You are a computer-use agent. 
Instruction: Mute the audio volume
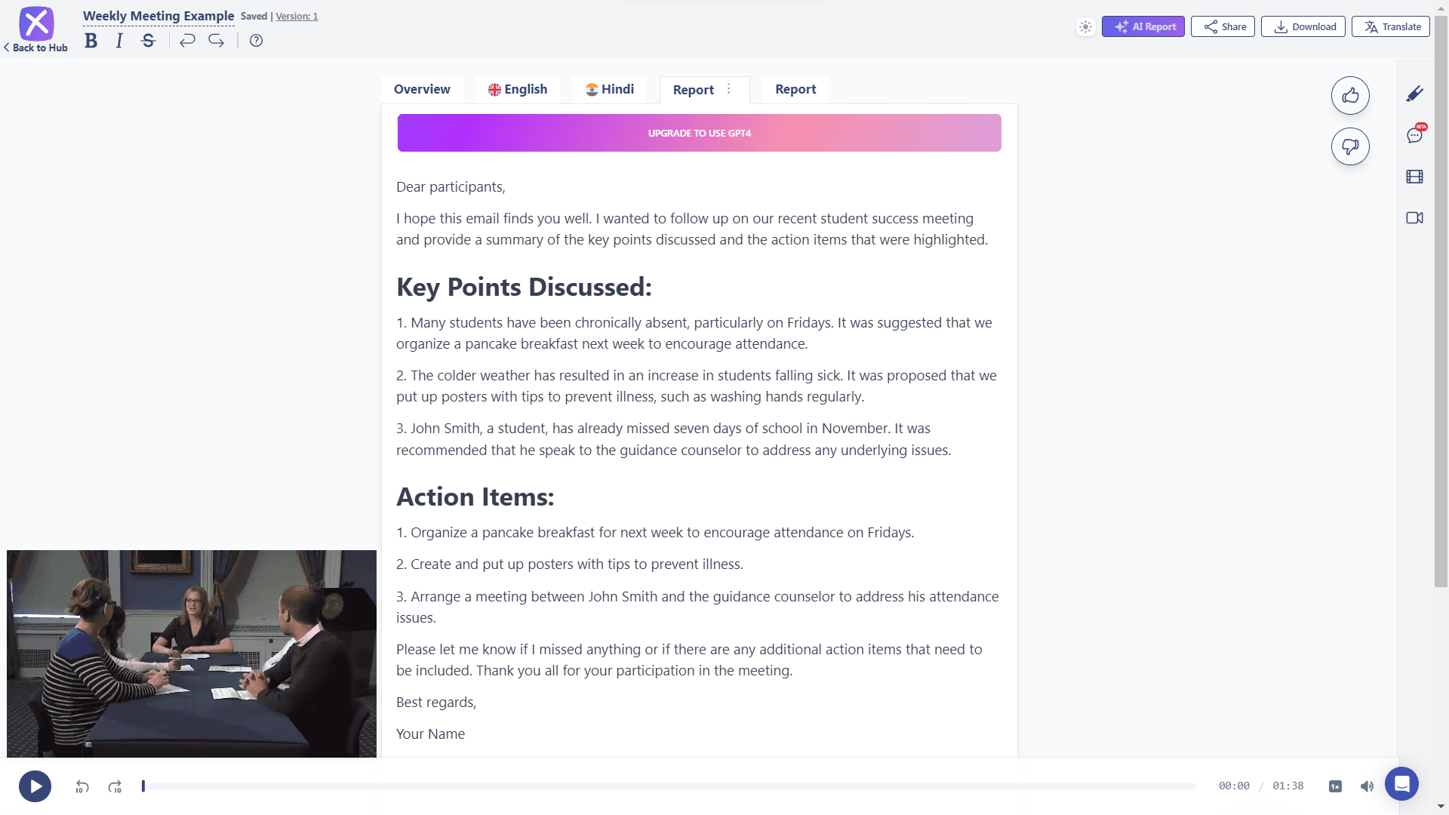1367,786
